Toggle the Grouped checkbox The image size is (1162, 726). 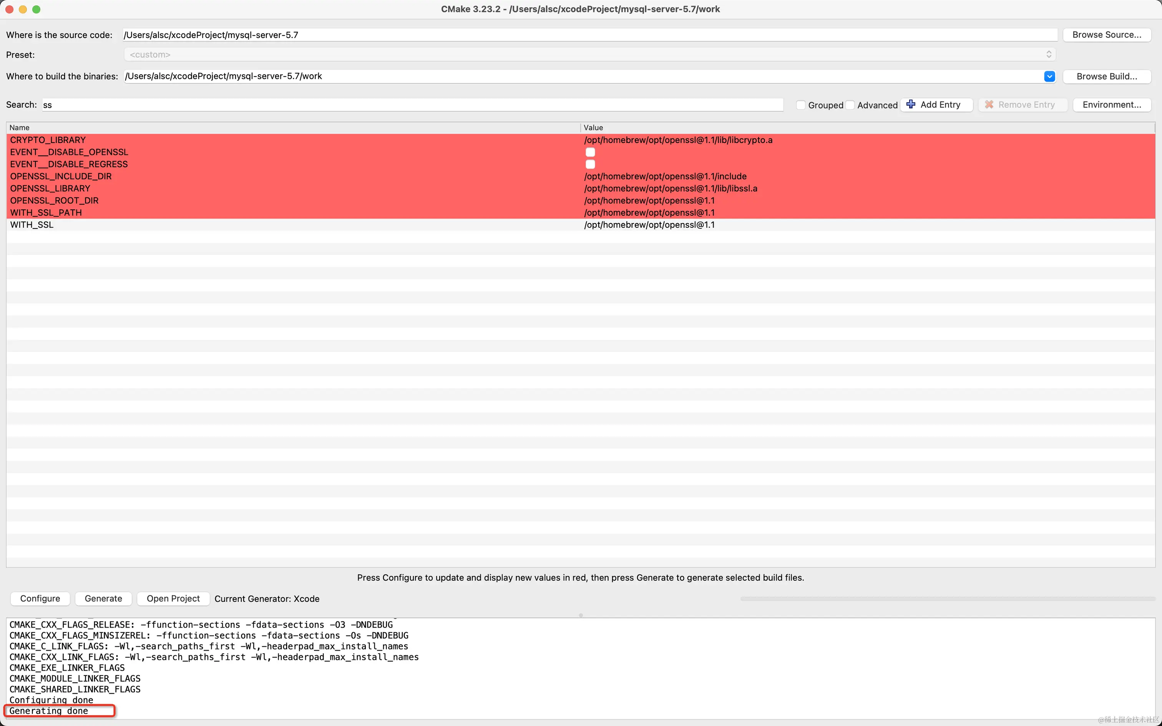[800, 105]
